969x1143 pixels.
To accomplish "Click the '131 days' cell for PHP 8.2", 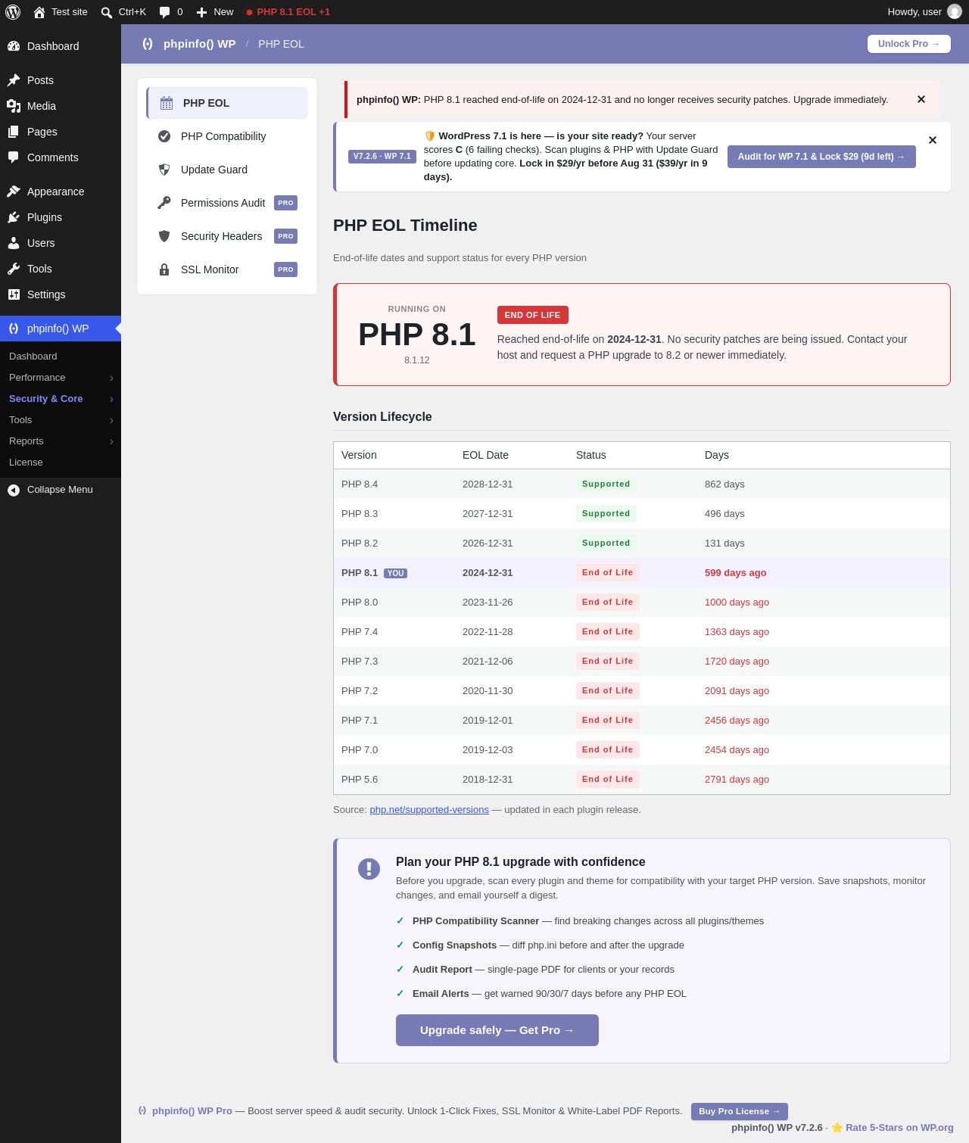I will pos(724,543).
